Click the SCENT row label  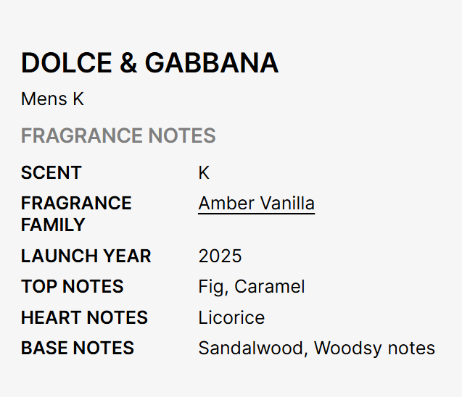(51, 173)
